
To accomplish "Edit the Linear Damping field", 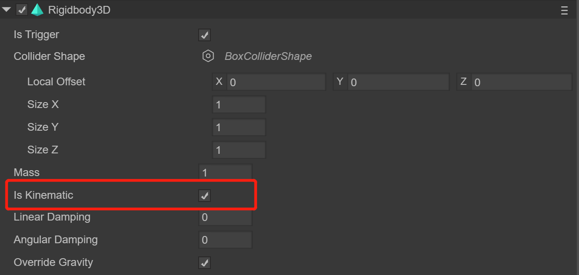I will (x=225, y=217).
